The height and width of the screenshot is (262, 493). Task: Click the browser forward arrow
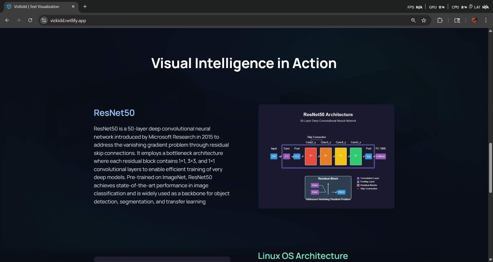(x=18, y=20)
